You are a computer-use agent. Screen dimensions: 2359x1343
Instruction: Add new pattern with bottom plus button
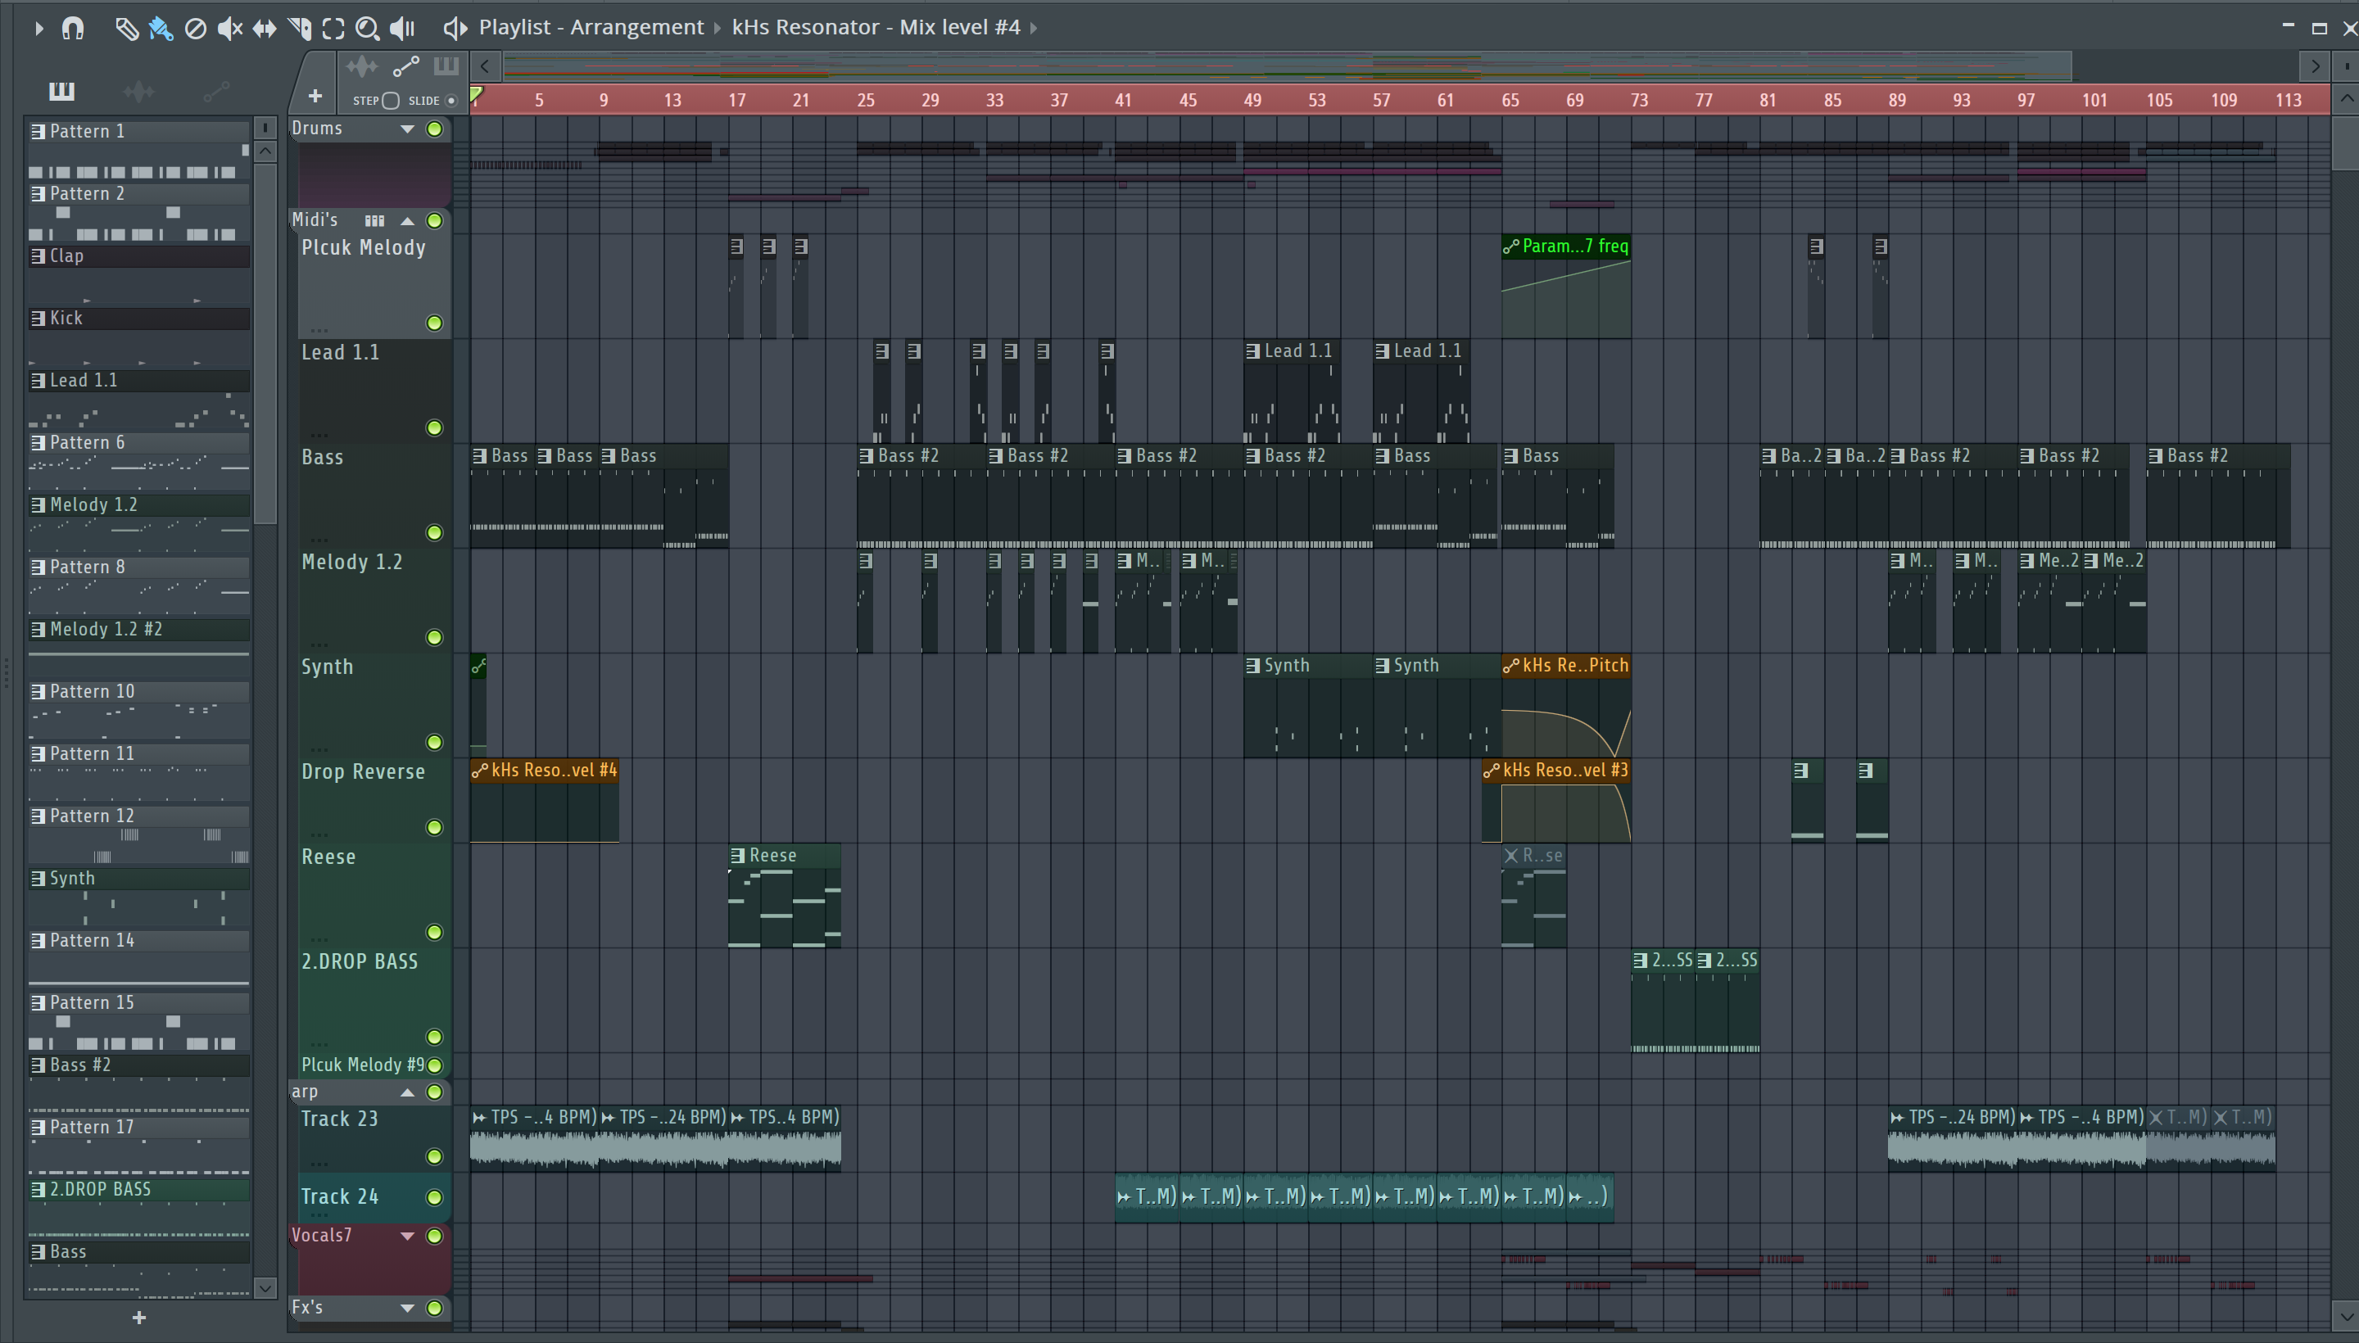pos(139,1317)
